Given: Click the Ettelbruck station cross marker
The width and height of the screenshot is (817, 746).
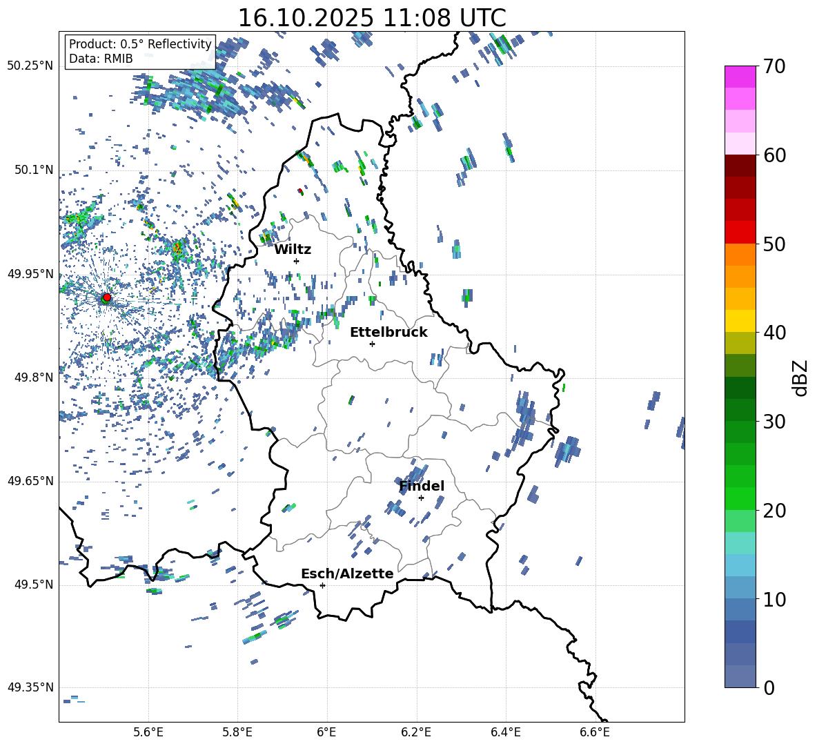Looking at the screenshot, I should (372, 344).
